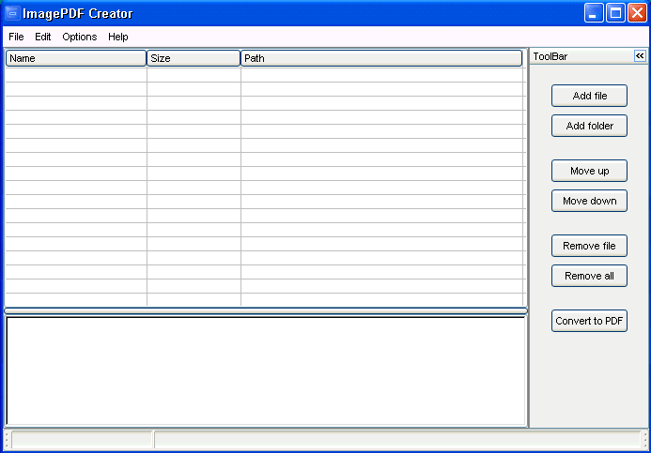Open the Help menu
The width and height of the screenshot is (651, 453).
coord(118,37)
